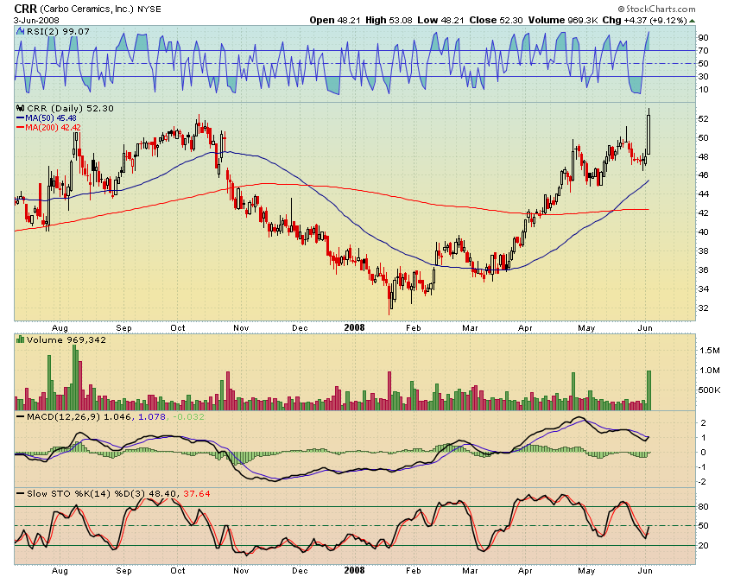Click the 500K volume axis label
The image size is (734, 577).
(710, 390)
